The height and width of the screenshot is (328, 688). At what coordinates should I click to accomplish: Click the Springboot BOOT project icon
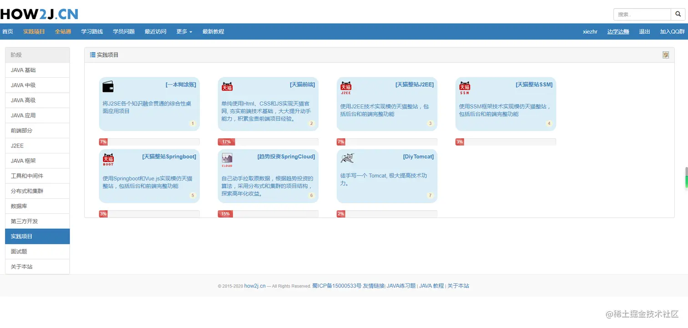pos(108,159)
